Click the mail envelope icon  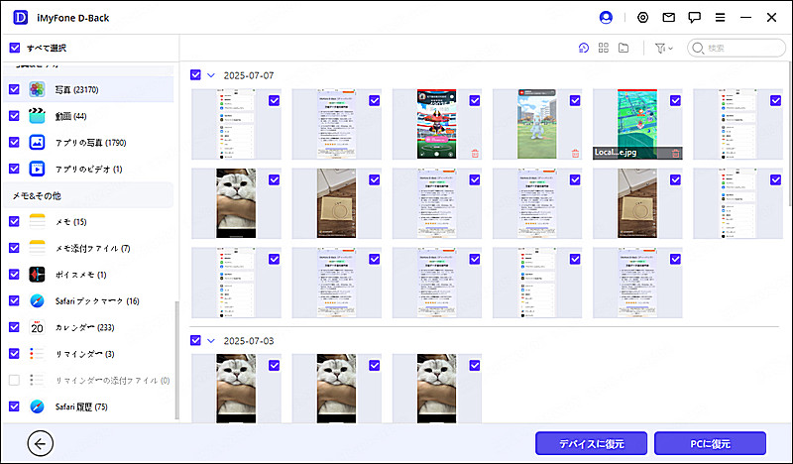[669, 17]
